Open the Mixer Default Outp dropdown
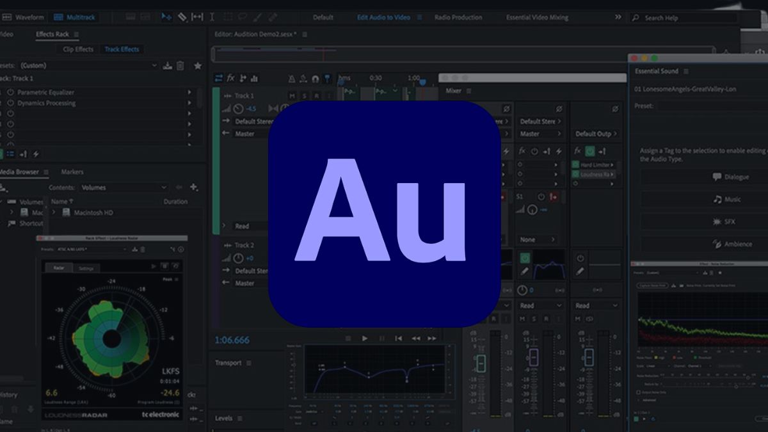 (x=596, y=134)
